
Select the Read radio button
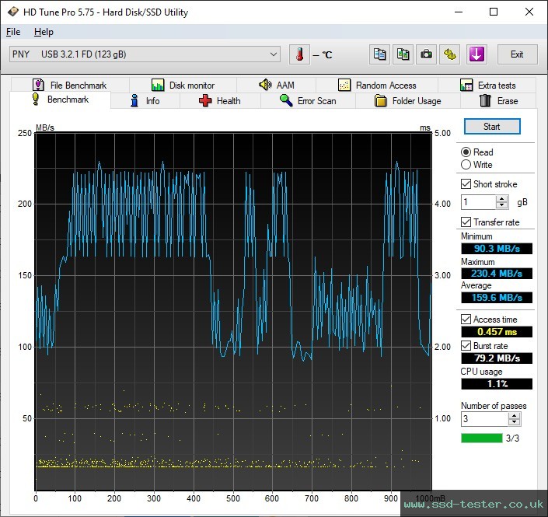point(466,152)
